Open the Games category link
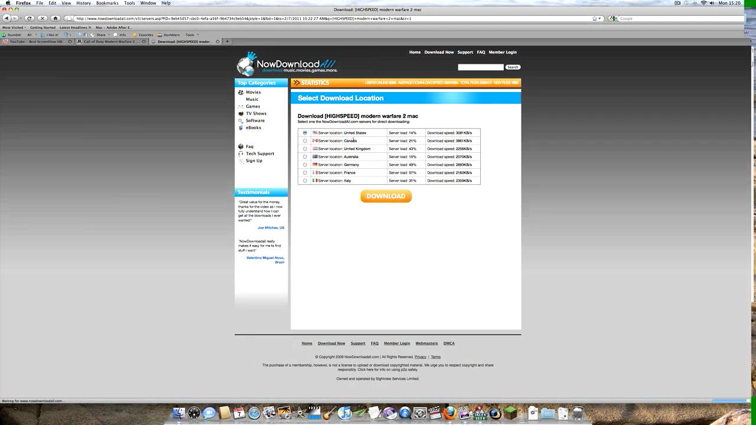 coord(253,106)
